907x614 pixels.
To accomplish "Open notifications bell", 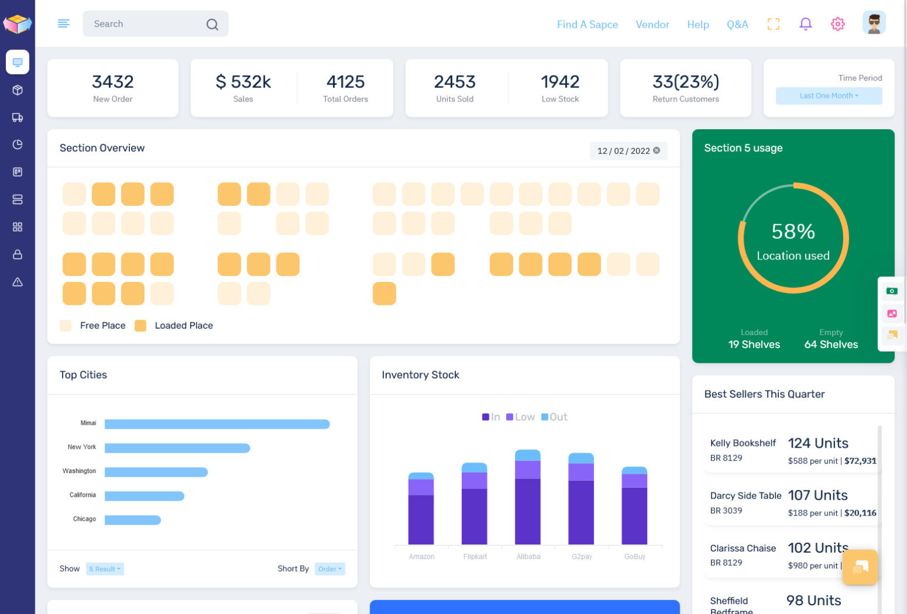I will click(805, 24).
